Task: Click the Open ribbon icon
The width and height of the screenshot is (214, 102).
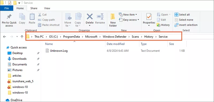Action: point(159,15)
